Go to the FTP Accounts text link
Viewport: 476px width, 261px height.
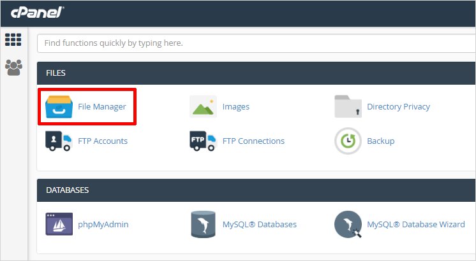pos(103,141)
